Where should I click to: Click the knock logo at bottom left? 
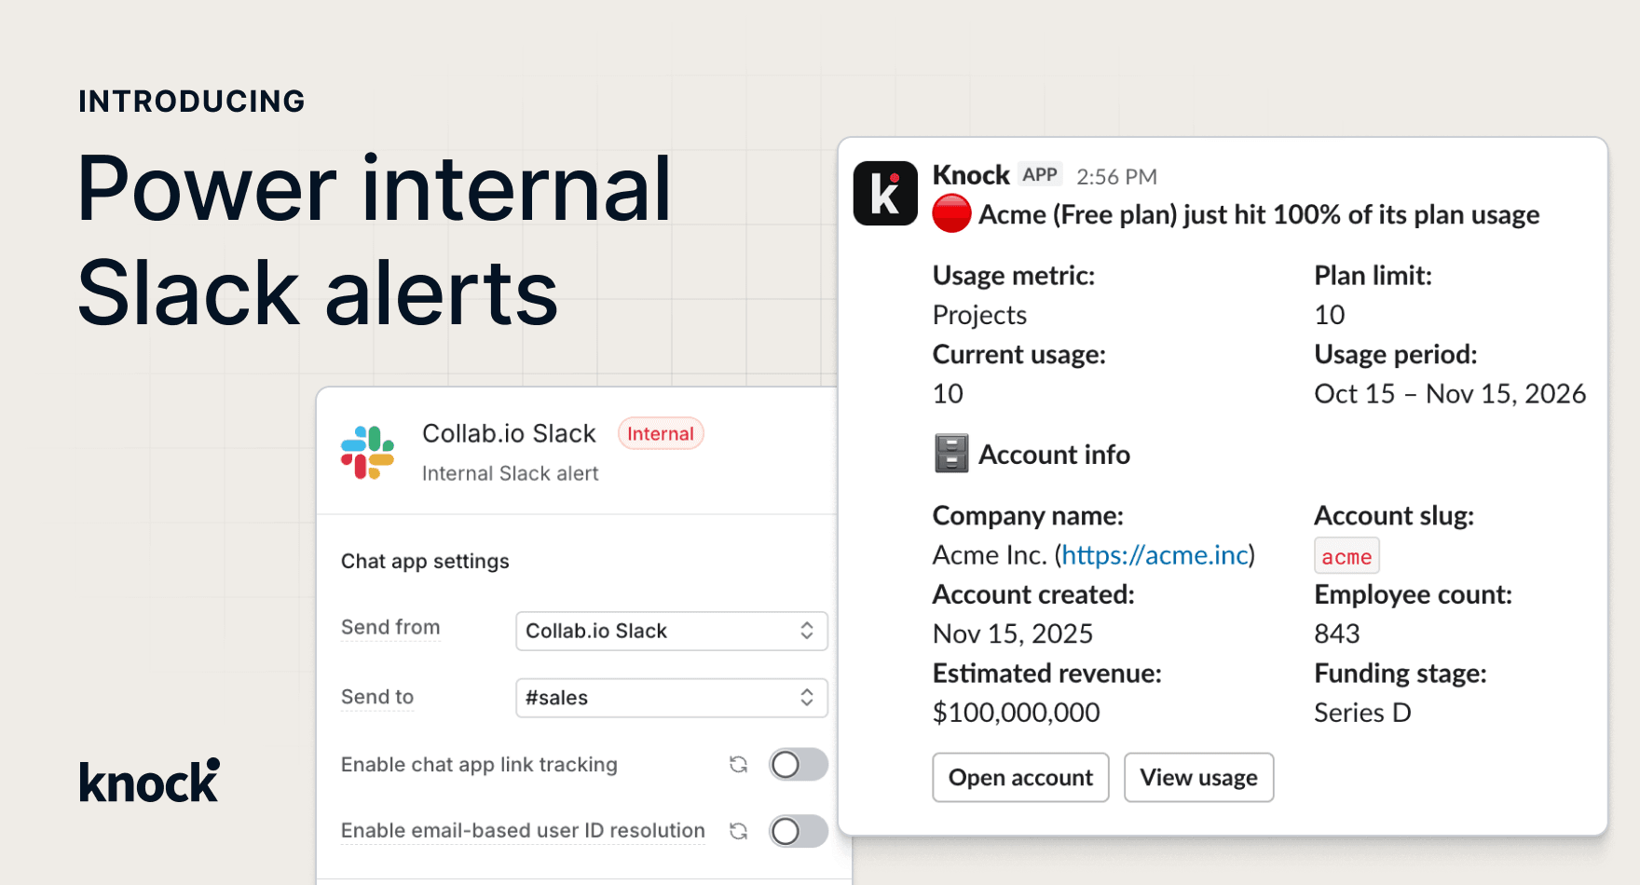[x=150, y=781]
